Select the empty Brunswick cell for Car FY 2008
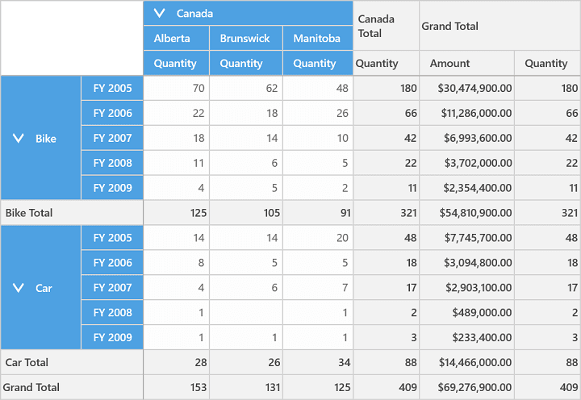This screenshot has height=400, width=581. tap(246, 312)
